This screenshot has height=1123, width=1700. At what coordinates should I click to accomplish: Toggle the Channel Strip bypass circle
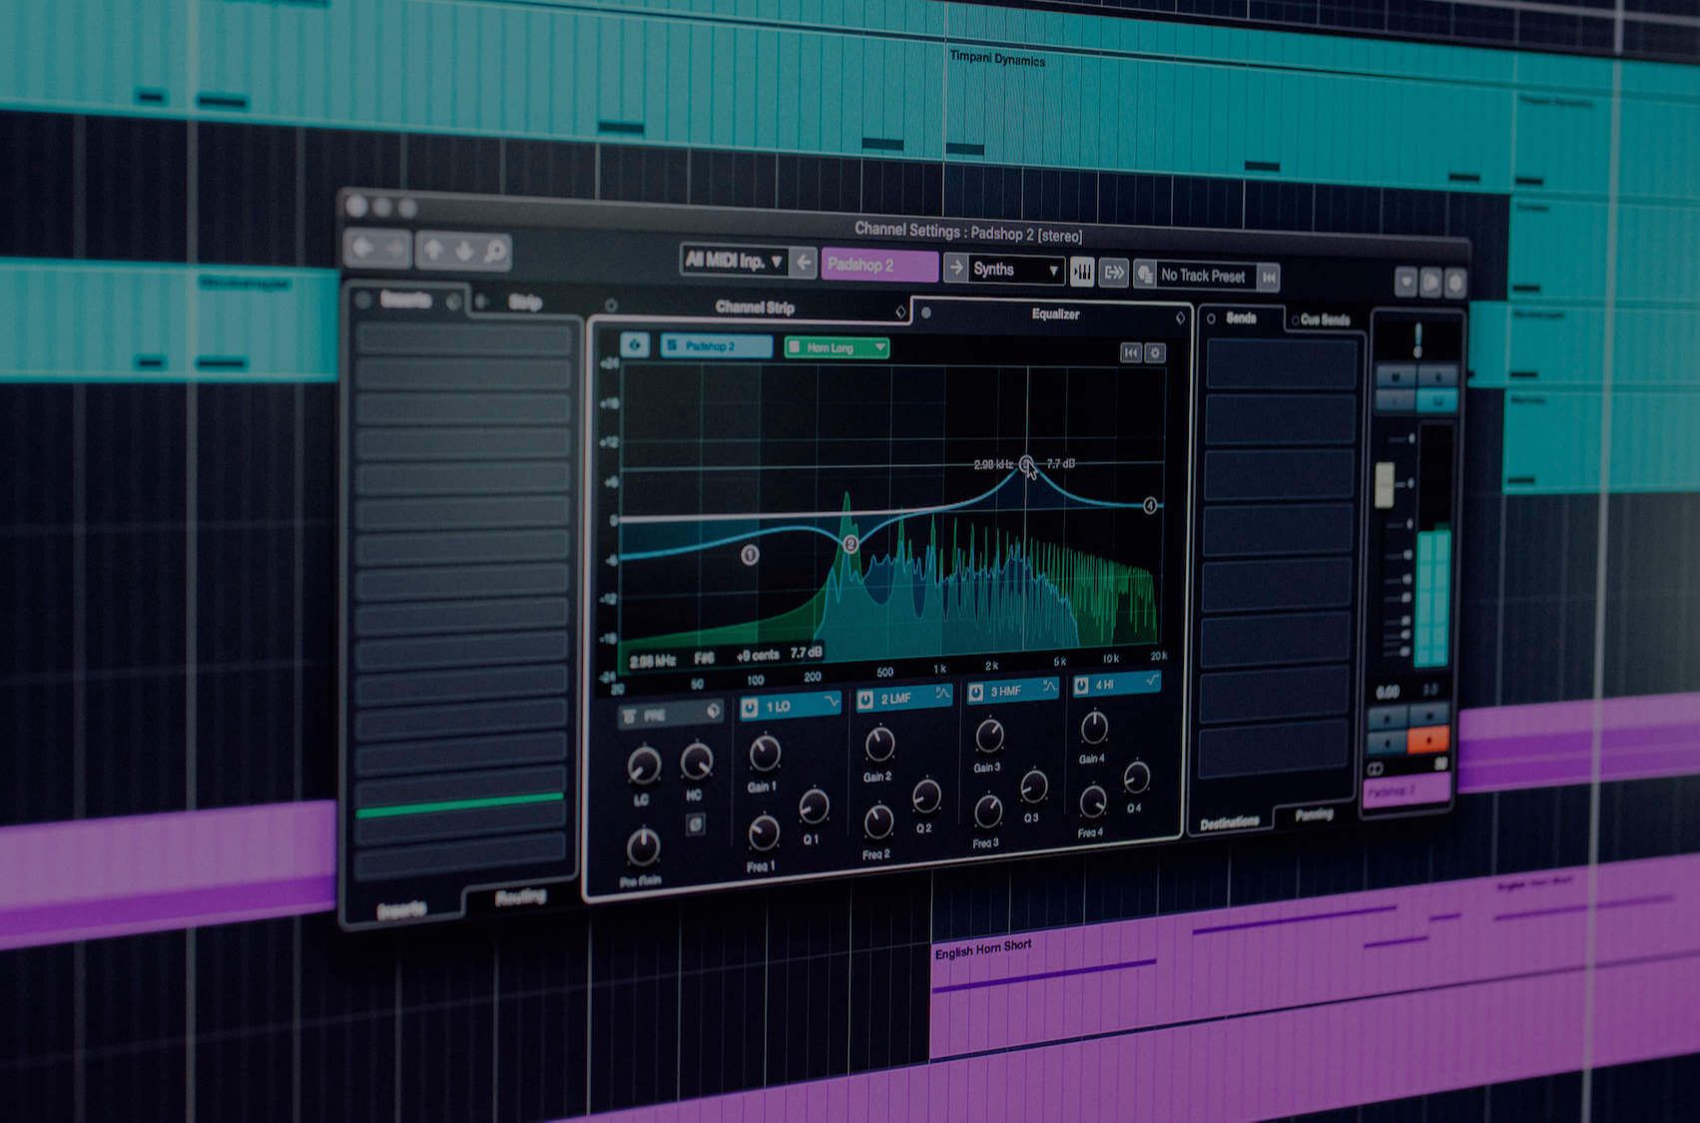[611, 305]
